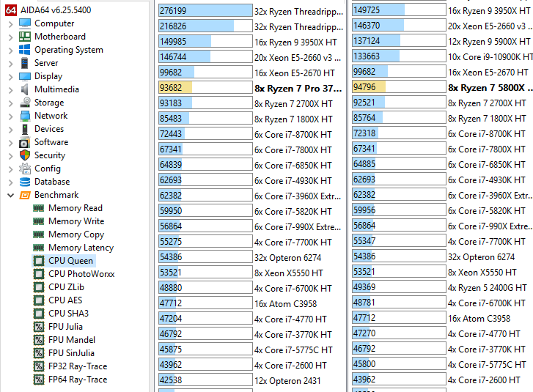Click the Memory Copy RAM icon
This screenshot has height=392, width=533.
pos(39,234)
